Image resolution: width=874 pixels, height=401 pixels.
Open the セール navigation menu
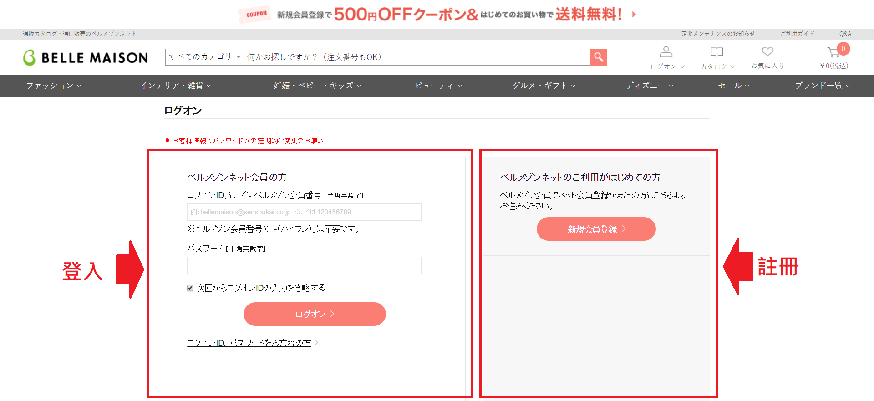tap(733, 86)
